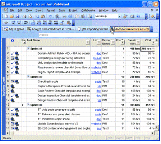Select row number 10 header

coord(8,91)
